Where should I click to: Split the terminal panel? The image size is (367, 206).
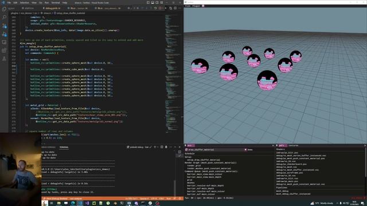coord(162,147)
